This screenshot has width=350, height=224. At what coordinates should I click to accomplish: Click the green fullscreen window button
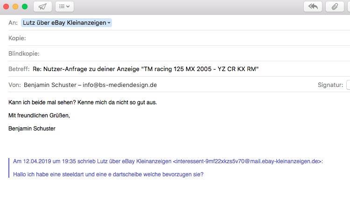point(25,7)
